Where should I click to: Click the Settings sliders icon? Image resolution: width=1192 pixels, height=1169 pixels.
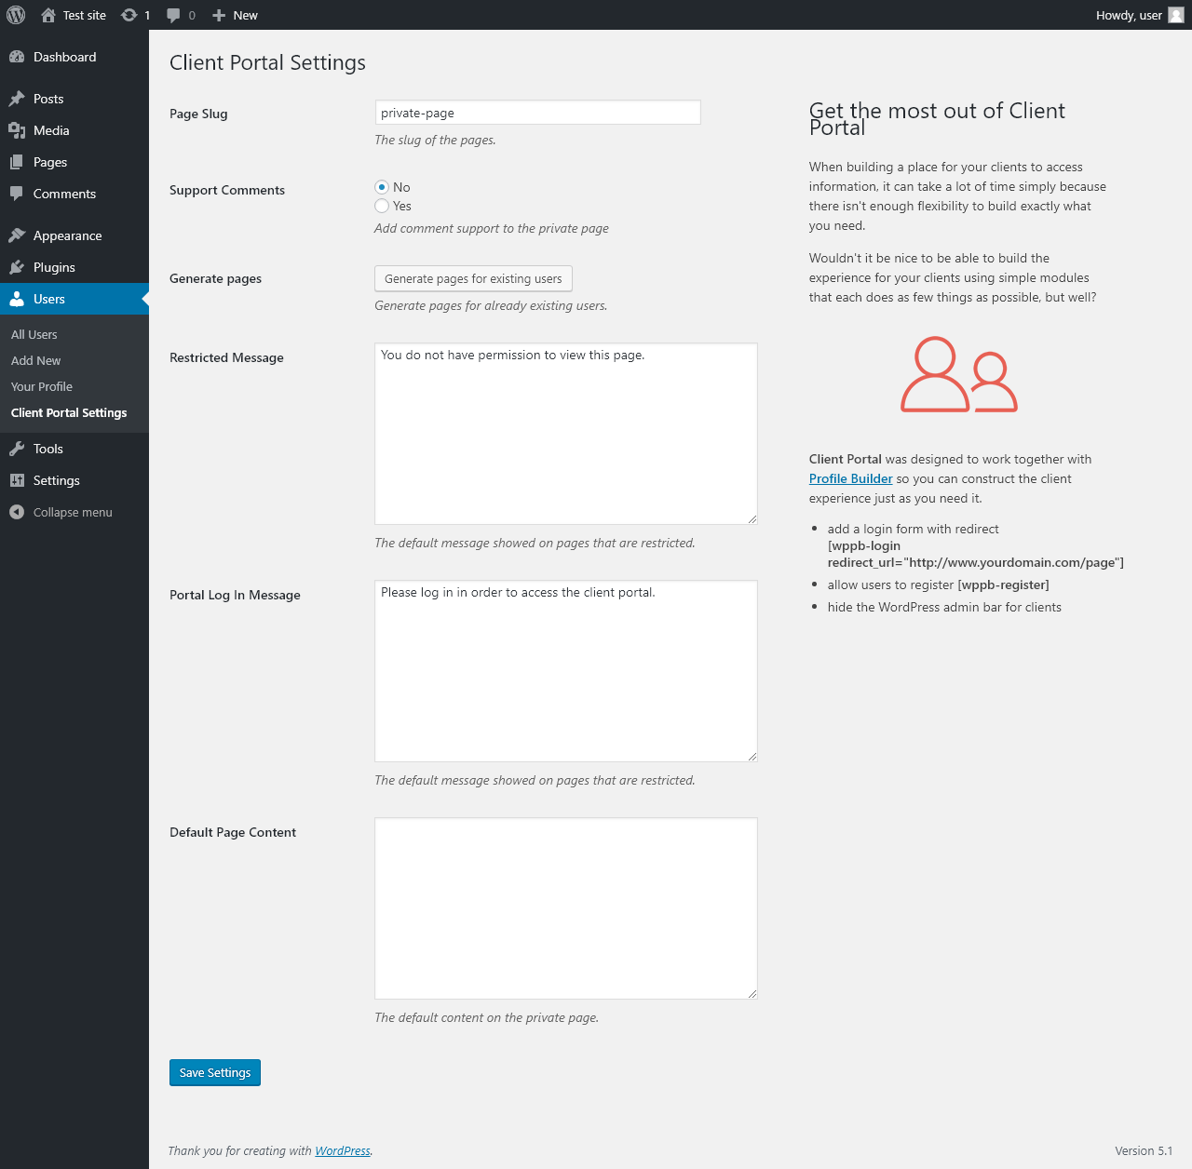point(17,480)
